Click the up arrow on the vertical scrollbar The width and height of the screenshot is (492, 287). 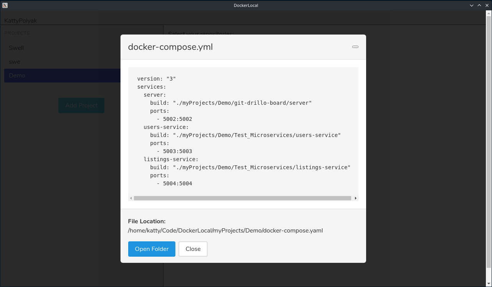click(489, 14)
